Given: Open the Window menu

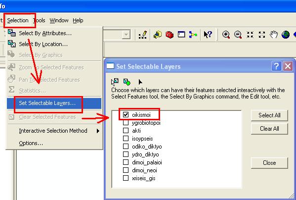Looking at the screenshot, I should [x=59, y=20].
